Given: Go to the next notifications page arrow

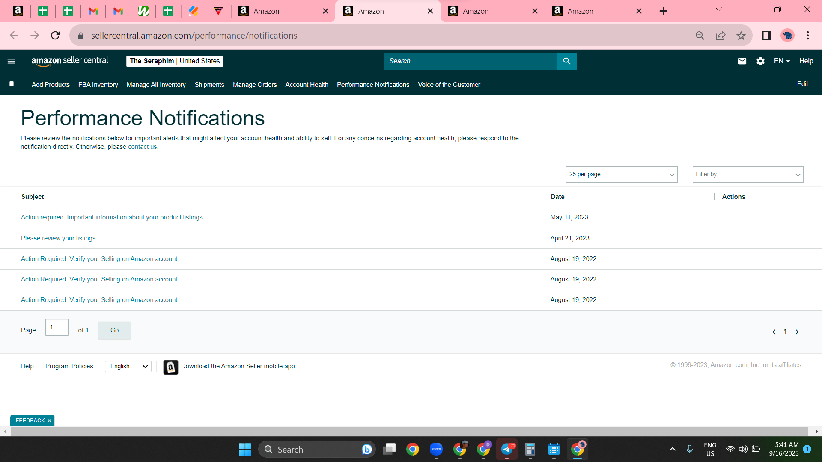Looking at the screenshot, I should point(797,332).
